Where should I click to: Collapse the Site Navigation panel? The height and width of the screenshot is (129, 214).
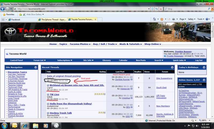pos(36,67)
